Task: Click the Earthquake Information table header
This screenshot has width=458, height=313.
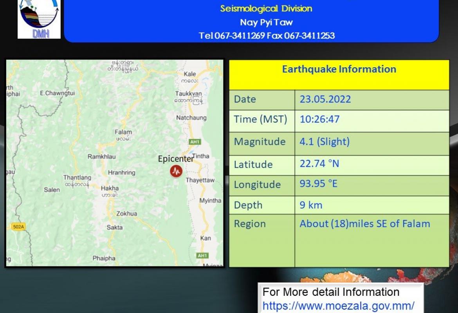Action: [x=339, y=70]
